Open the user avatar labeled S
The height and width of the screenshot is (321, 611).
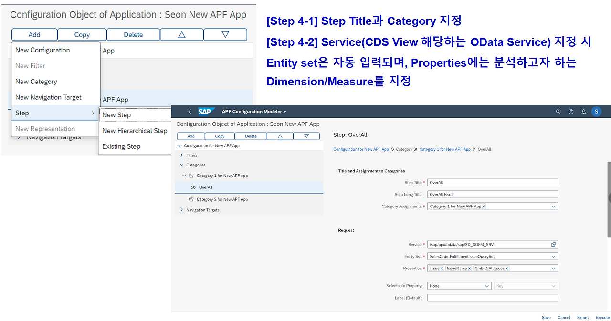point(596,111)
